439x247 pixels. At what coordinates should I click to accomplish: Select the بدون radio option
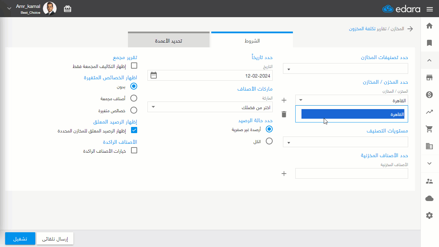[134, 86]
